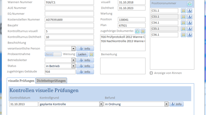The height and width of the screenshot is (115, 206).
Task: Click Laden button for Weisung
Action: pos(82,54)
